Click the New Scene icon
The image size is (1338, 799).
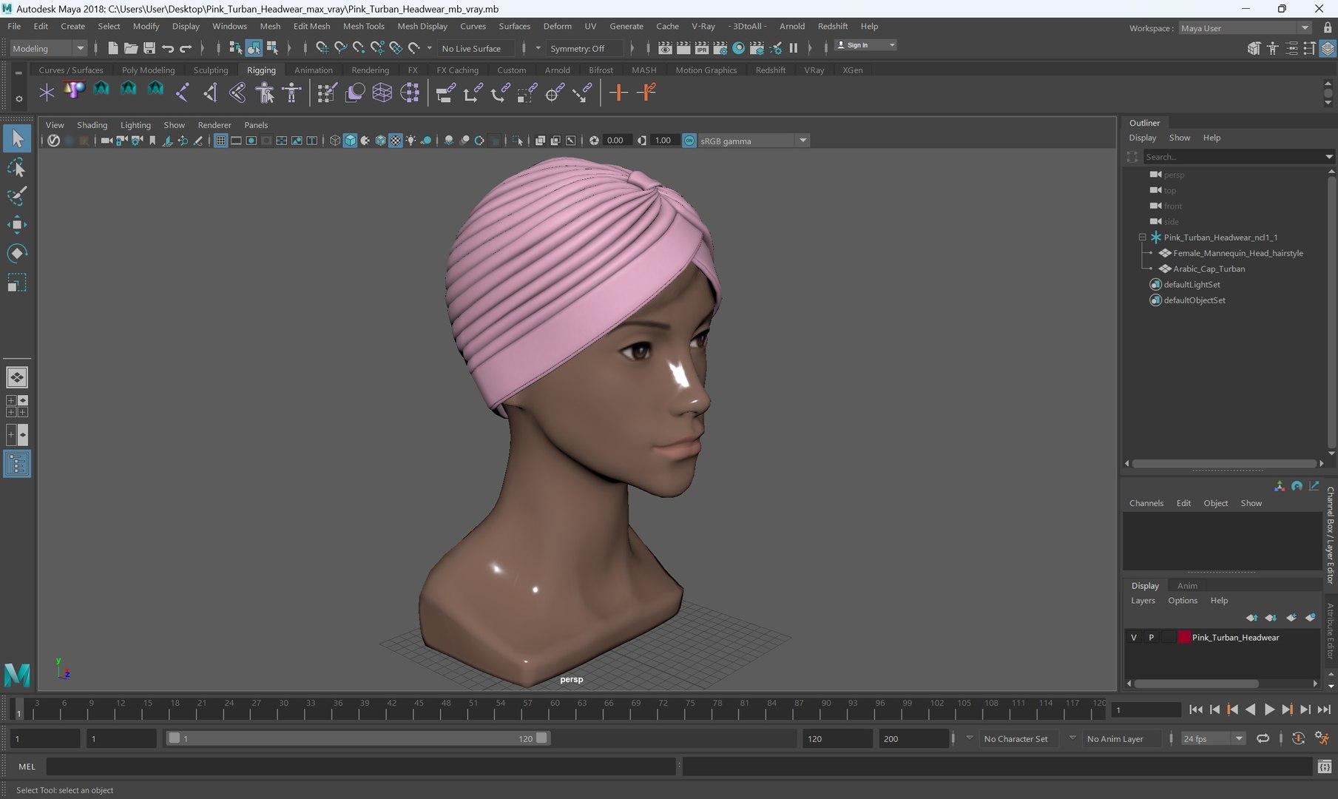113,48
